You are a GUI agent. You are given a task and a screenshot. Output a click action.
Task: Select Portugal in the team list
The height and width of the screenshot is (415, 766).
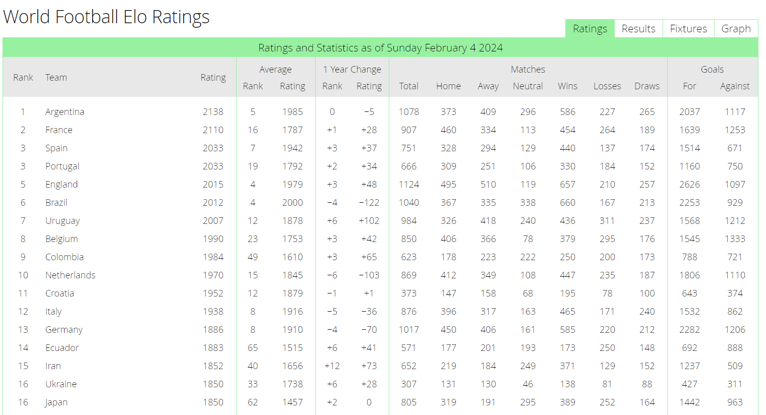tap(62, 166)
